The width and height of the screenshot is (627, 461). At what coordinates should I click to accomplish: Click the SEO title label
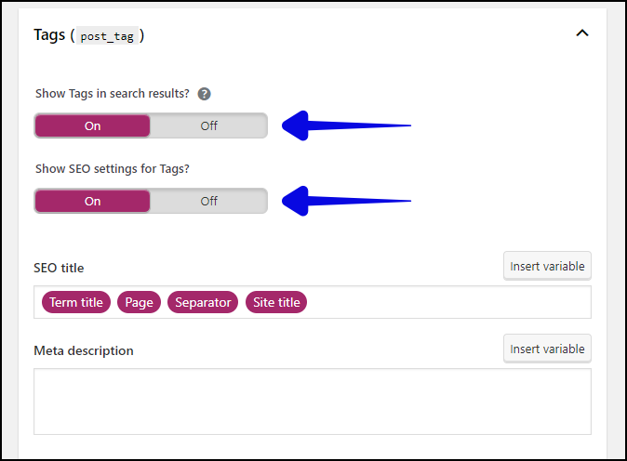click(x=59, y=268)
